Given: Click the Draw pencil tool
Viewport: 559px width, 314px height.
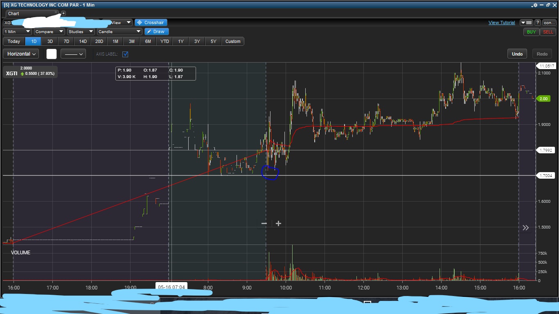Looking at the screenshot, I should point(156,31).
